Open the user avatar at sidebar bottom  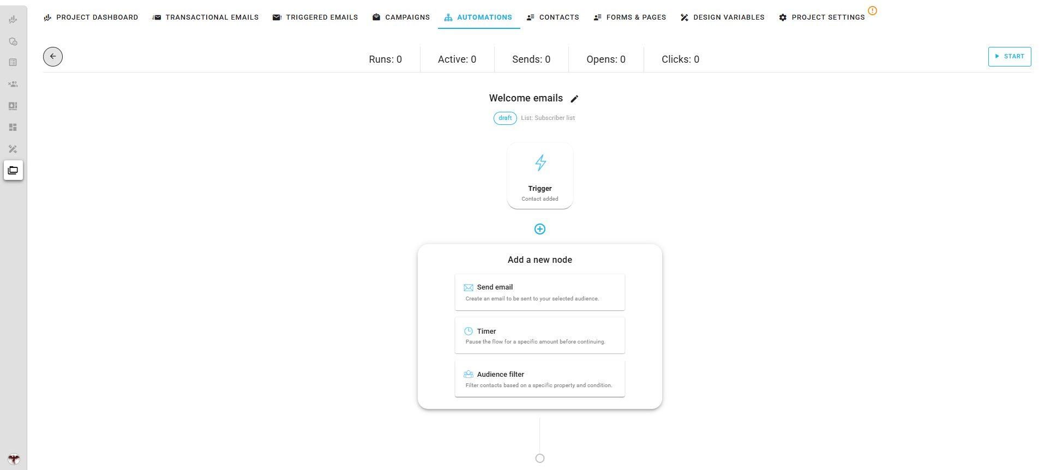[14, 459]
